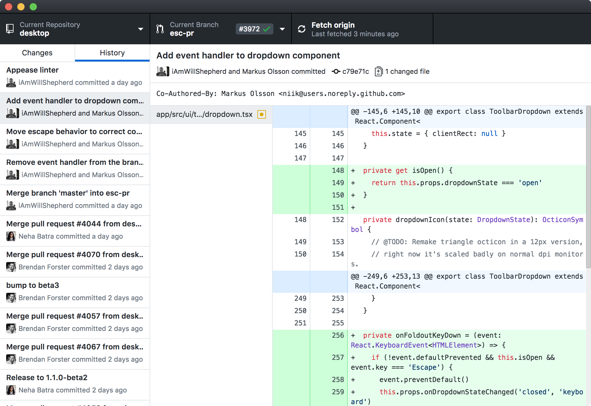
Task: Click the branch switcher icon
Action: pos(160,29)
